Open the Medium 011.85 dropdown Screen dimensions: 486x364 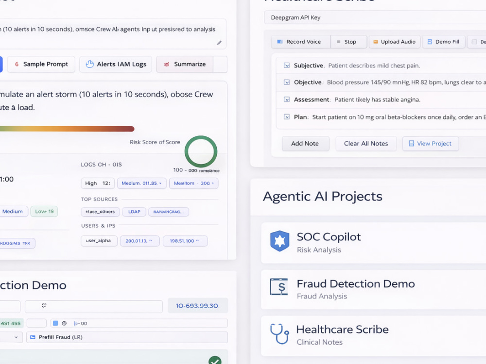coord(141,183)
